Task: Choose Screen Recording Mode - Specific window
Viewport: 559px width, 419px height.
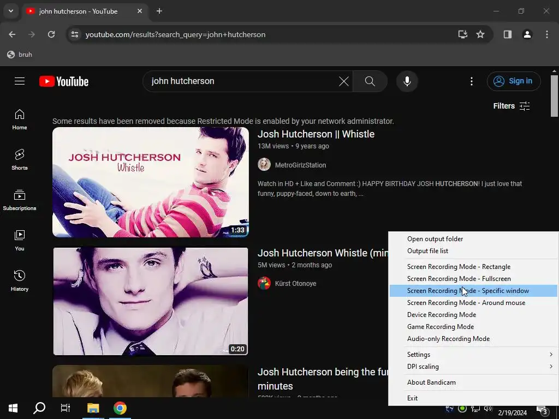Action: [473, 291]
